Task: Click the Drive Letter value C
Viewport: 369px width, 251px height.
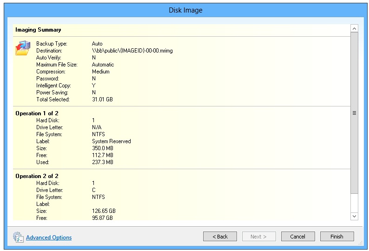Action: click(94, 190)
